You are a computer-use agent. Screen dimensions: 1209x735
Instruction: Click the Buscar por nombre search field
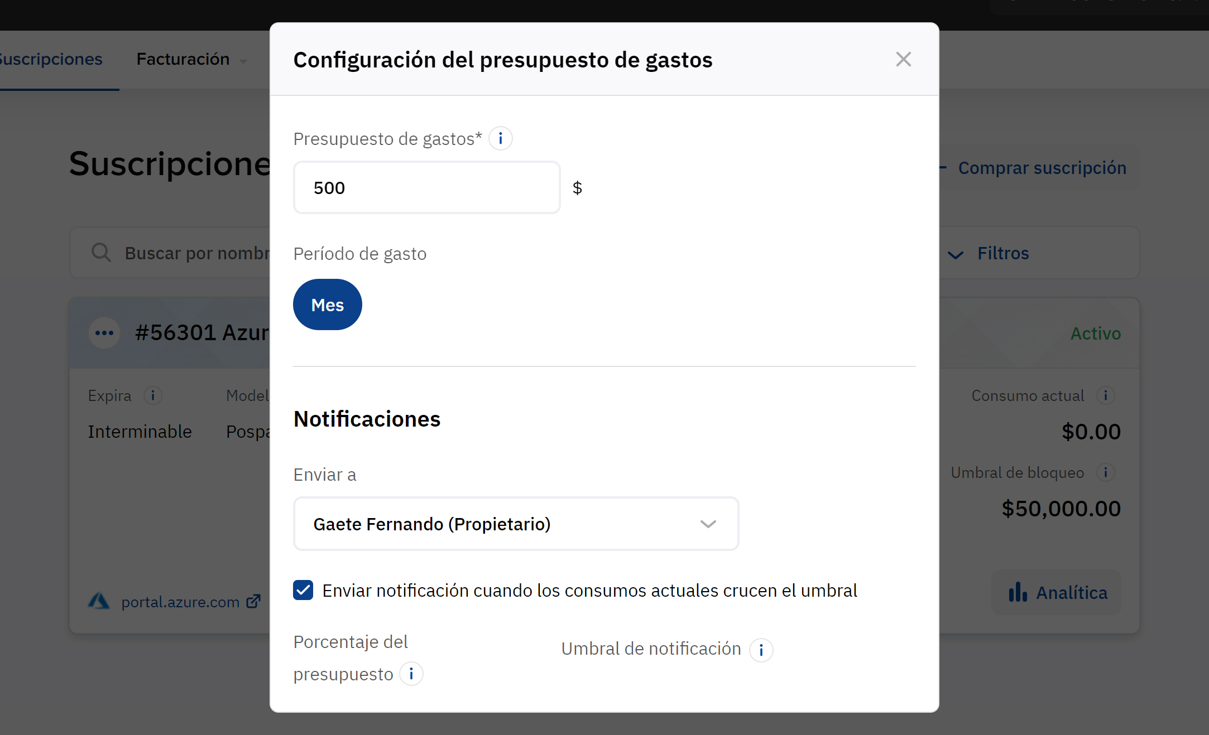pyautogui.click(x=195, y=253)
